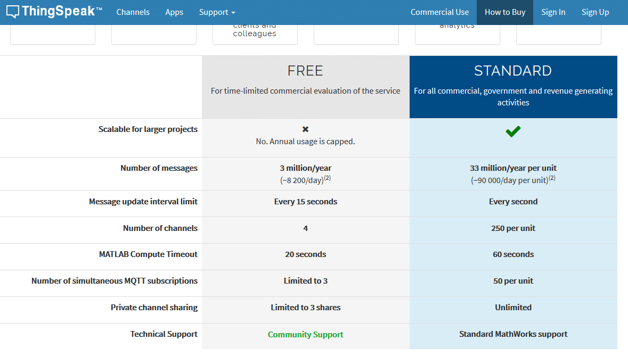
Task: Go to Commercial Use page
Action: tap(439, 12)
